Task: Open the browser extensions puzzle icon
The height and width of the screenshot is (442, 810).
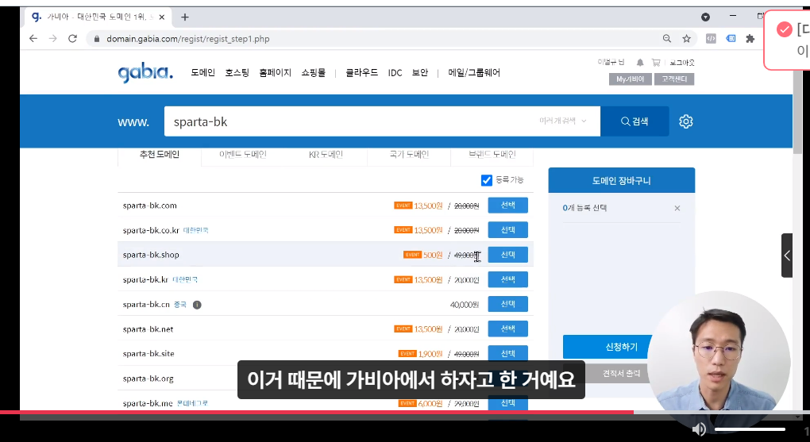Action: point(750,39)
